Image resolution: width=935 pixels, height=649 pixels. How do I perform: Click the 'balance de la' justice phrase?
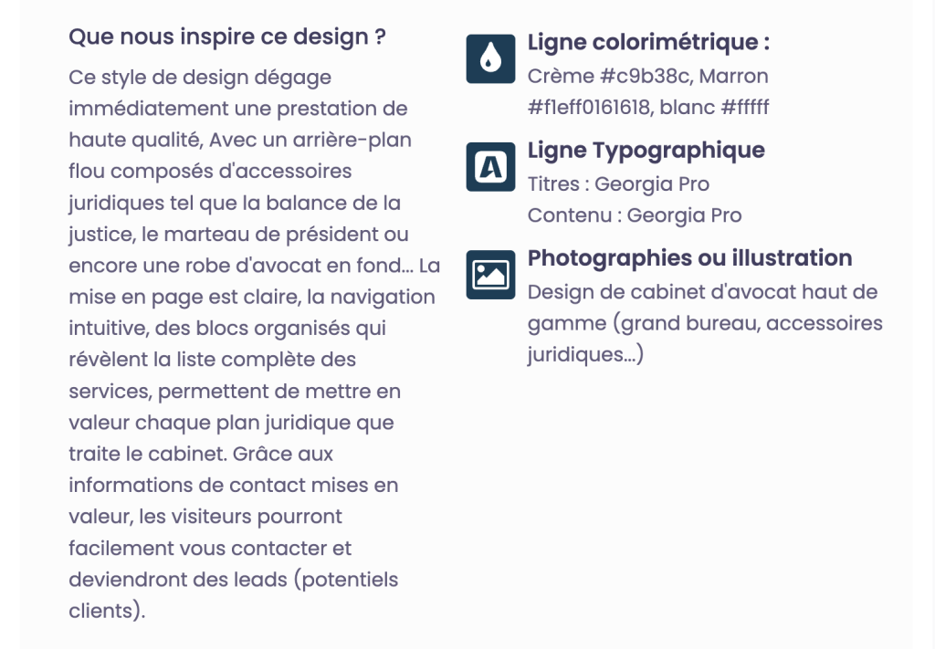click(x=333, y=204)
